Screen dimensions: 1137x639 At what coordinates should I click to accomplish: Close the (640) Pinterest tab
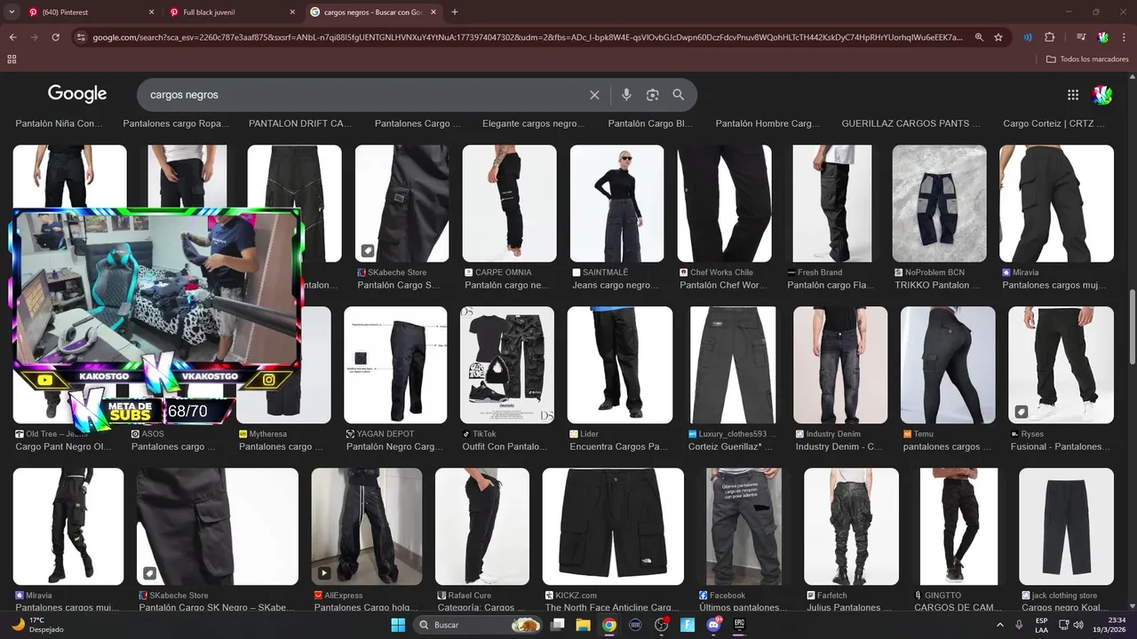point(151,12)
